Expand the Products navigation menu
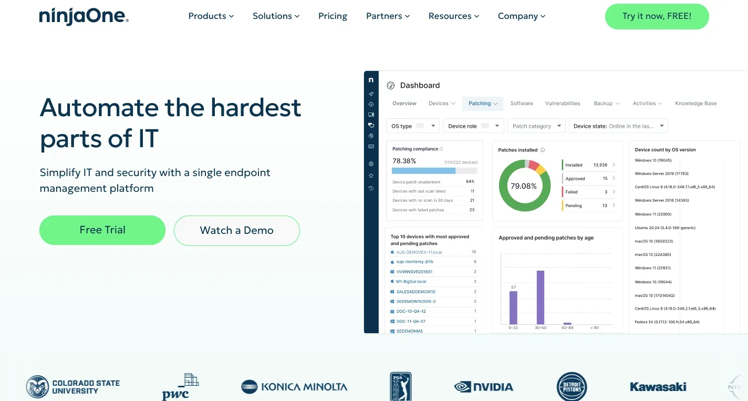Screen dimensions: 748x401 tap(211, 16)
